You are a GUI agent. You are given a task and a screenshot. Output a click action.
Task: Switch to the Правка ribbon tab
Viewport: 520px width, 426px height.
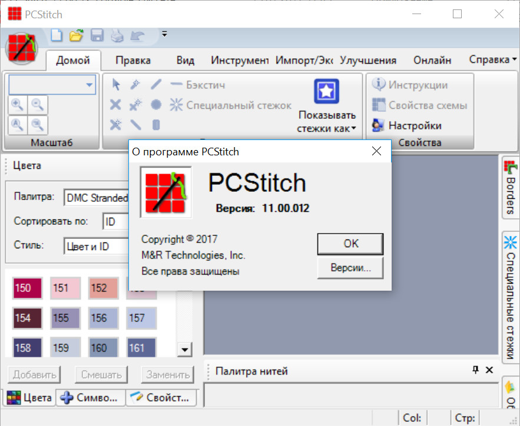[x=133, y=60]
